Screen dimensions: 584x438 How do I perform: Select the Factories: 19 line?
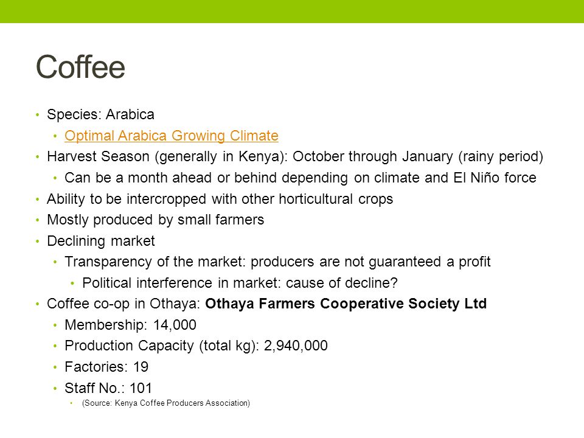[x=106, y=367]
